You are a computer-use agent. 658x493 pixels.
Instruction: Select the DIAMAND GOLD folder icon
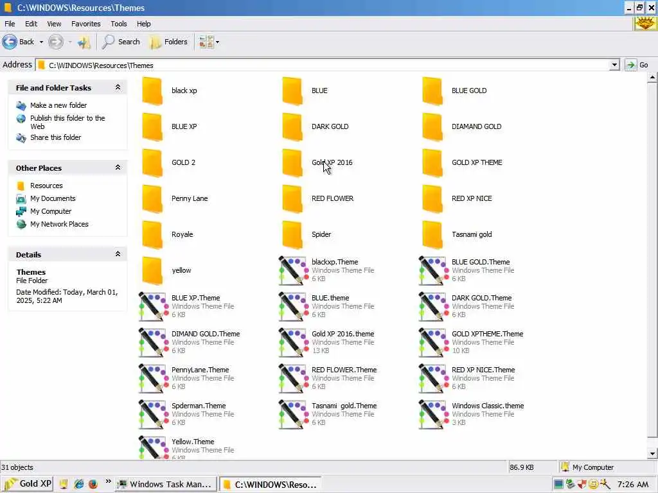pyautogui.click(x=432, y=127)
